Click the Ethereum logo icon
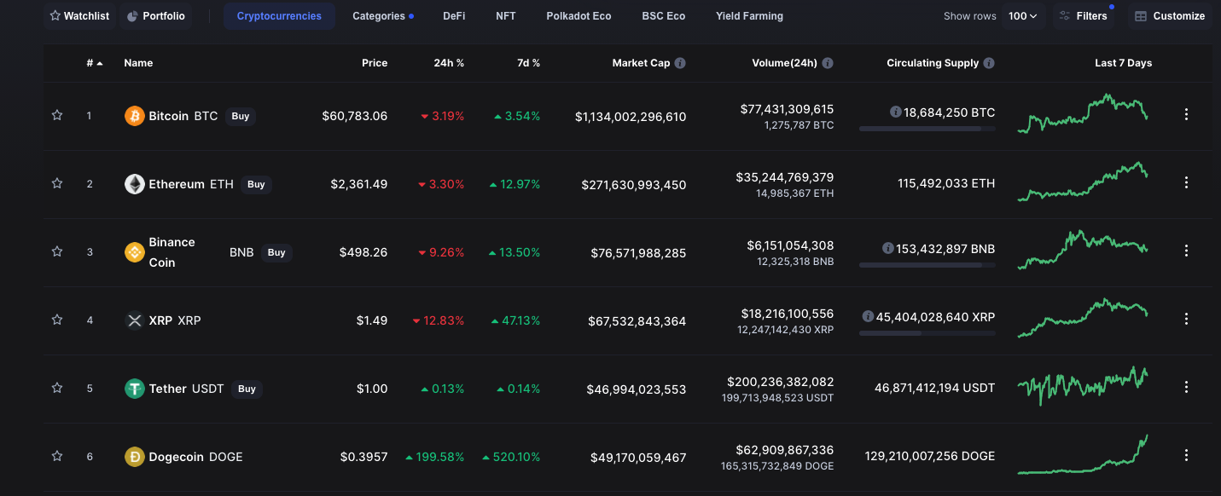Image resolution: width=1221 pixels, height=496 pixels. pos(135,184)
